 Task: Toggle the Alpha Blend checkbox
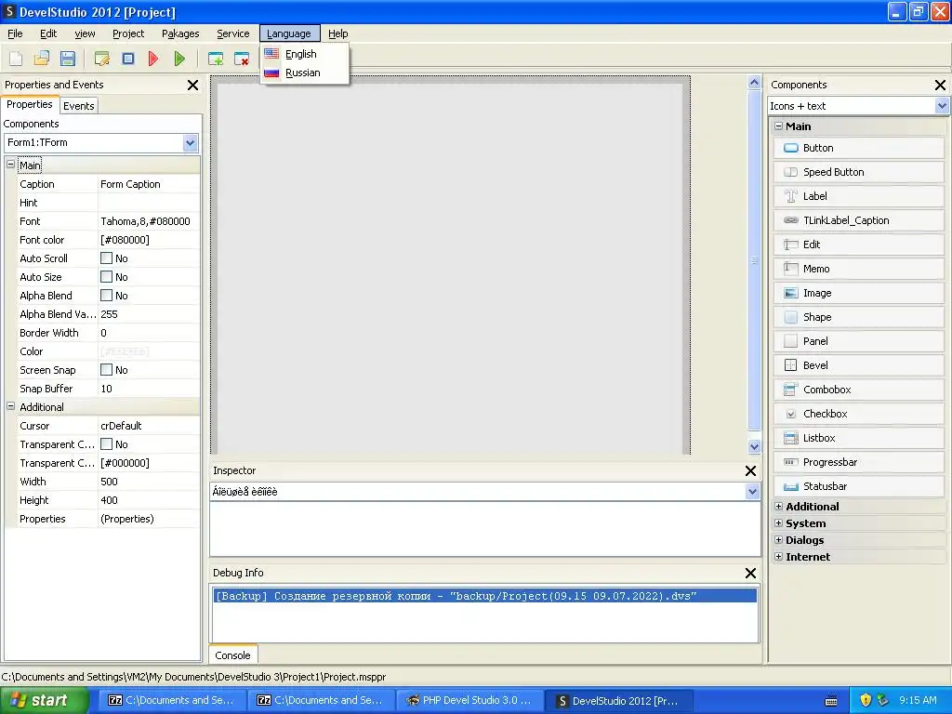[x=106, y=295]
